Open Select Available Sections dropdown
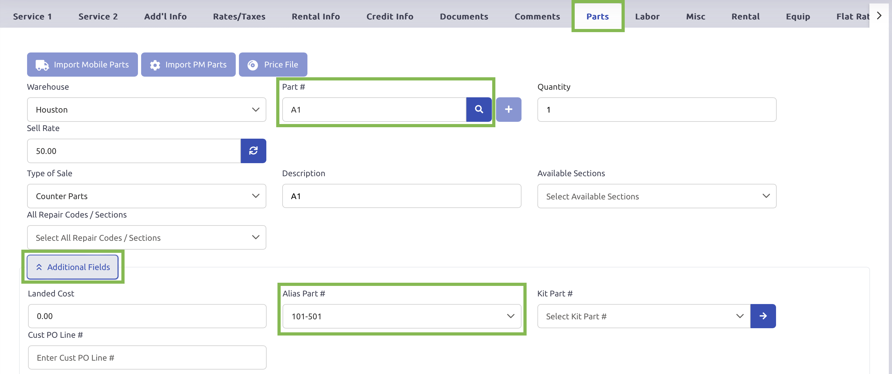This screenshot has height=374, width=892. click(656, 196)
